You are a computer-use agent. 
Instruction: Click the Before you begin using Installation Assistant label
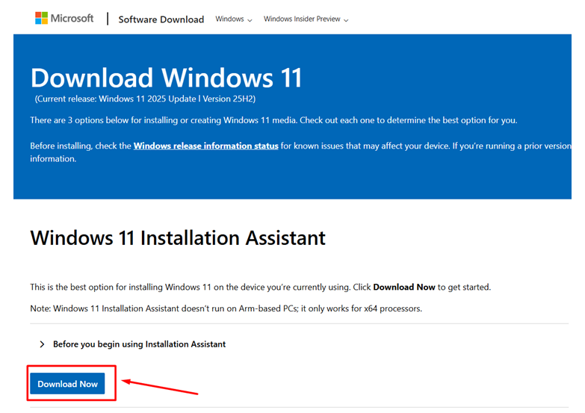(139, 344)
